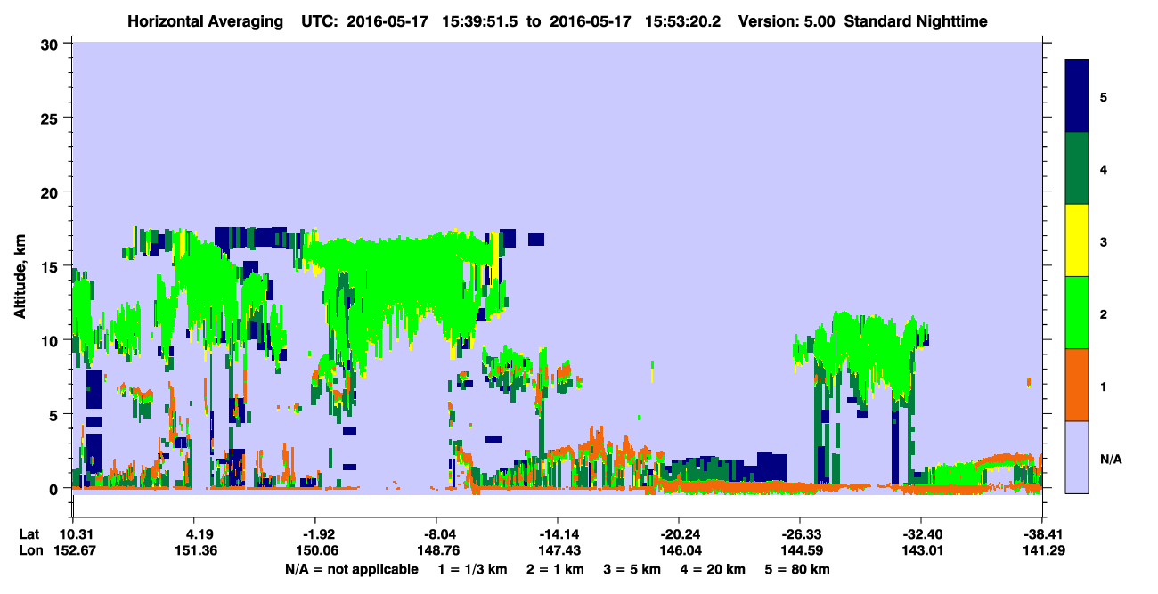Image resolution: width=1158 pixels, height=594 pixels.
Task: Click the 15 altitude tick label
Action: 52,266
